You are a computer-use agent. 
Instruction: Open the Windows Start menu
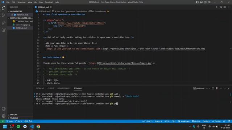click(5, 127)
